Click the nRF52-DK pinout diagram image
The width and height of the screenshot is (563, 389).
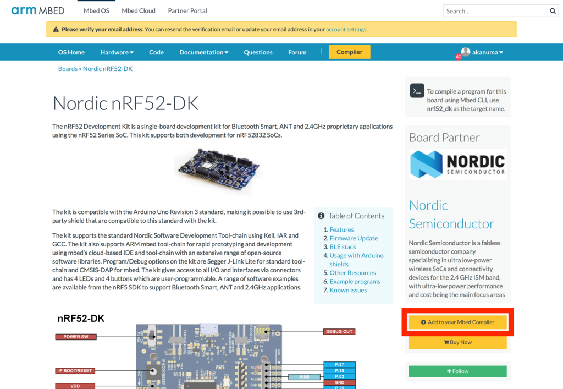point(206,350)
